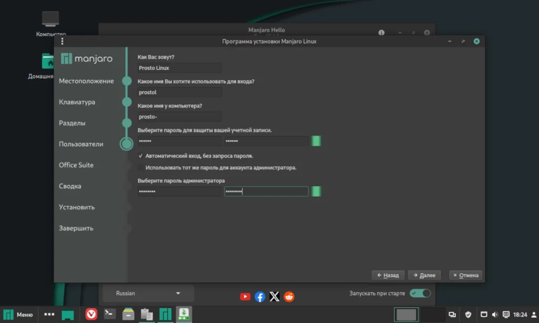Open the security shield tray icon

tap(468, 315)
